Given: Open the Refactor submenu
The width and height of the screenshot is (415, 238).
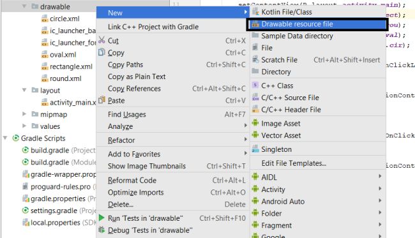Looking at the screenshot, I should pyautogui.click(x=172, y=140).
